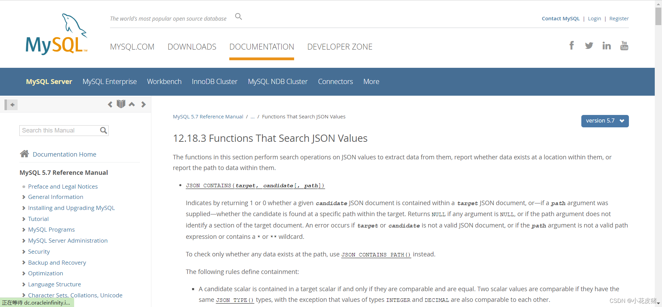
Task: Open the DOWNLOADS top menu
Action: tap(192, 47)
